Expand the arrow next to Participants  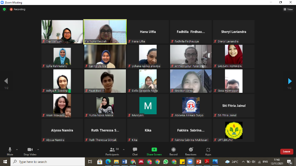coord(122,149)
